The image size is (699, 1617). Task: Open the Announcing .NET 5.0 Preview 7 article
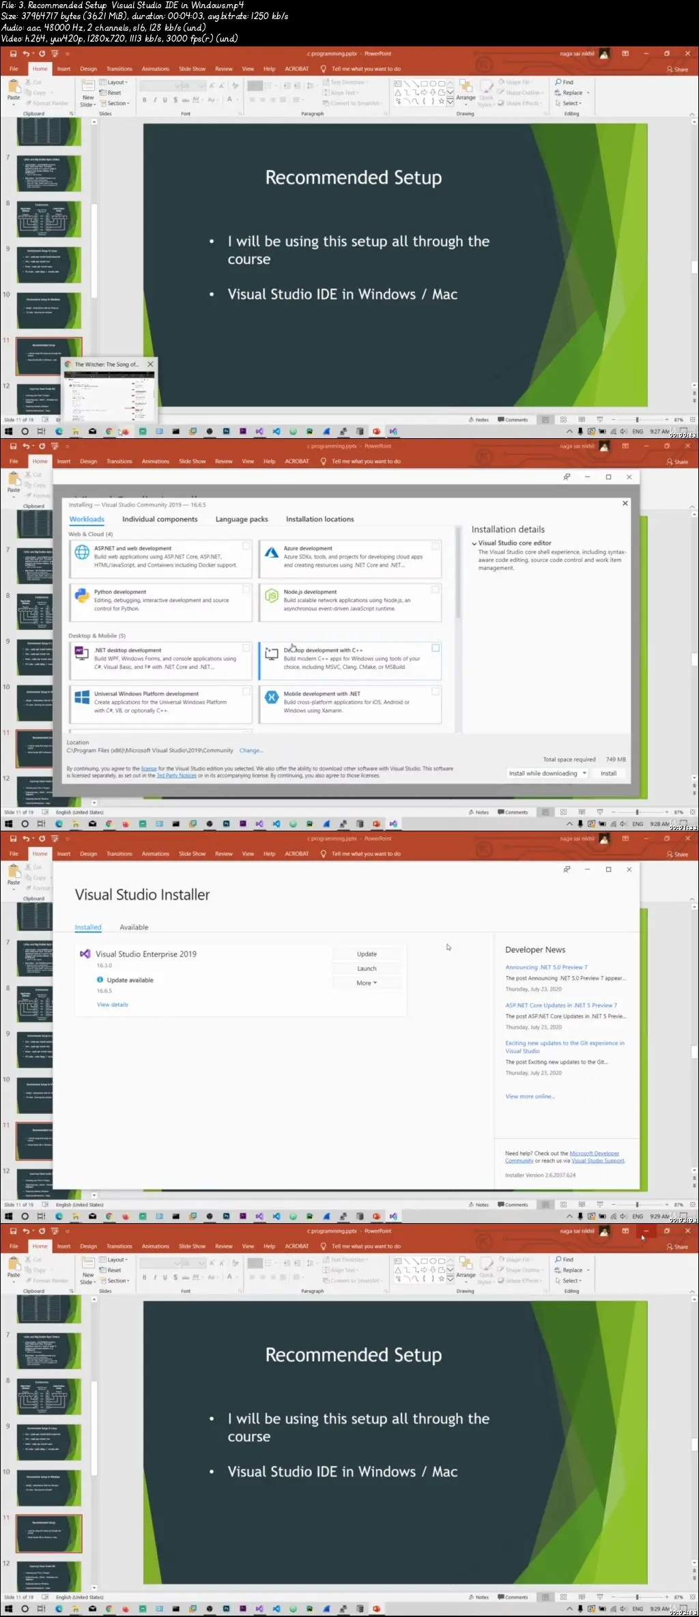[546, 967]
